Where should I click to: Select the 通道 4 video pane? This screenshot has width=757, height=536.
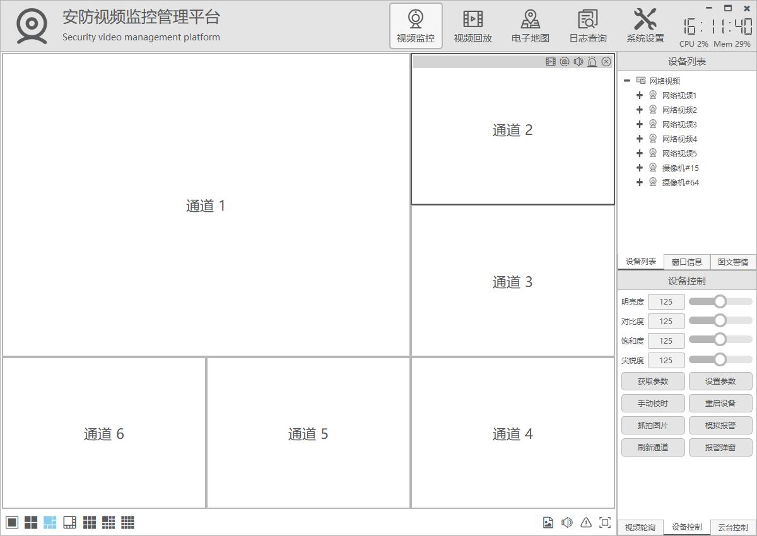[512, 433]
